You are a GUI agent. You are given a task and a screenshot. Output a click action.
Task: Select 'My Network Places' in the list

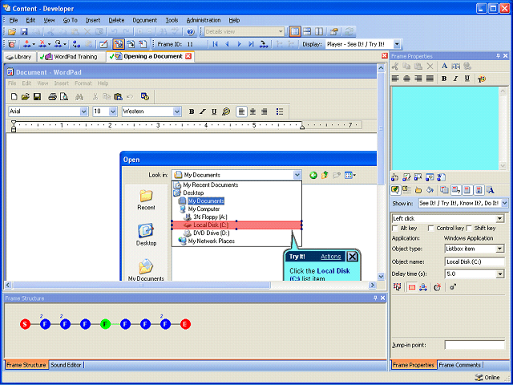211,241
